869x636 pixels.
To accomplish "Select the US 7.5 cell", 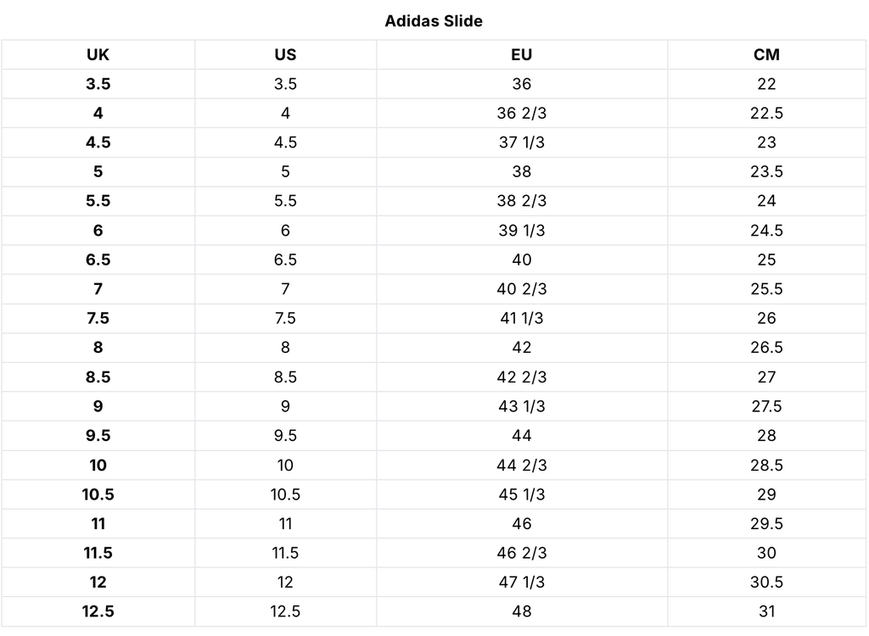I will point(285,318).
